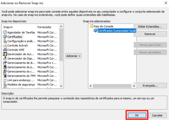Image resolution: width=169 pixels, height=120 pixels.
Task: Select the Modelos de segurança icon
Action: (5, 84)
